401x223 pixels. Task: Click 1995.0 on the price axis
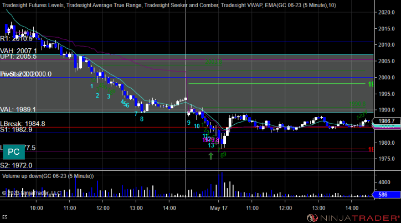point(387,94)
